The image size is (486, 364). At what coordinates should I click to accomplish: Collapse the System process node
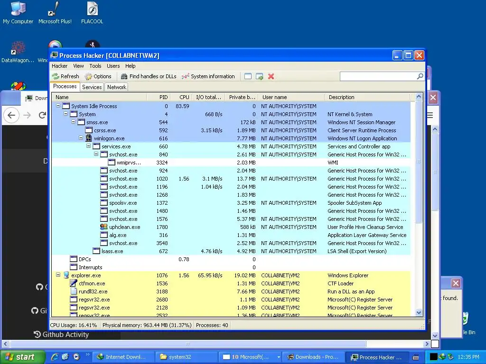(x=65, y=114)
